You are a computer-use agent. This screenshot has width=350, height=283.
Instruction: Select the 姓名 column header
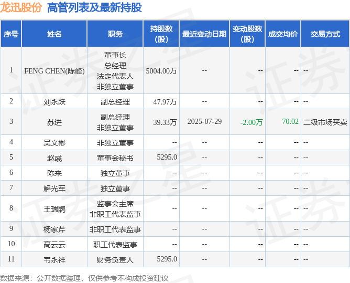(54, 34)
